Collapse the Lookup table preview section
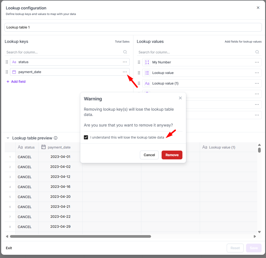The image size is (266, 258). (8, 138)
